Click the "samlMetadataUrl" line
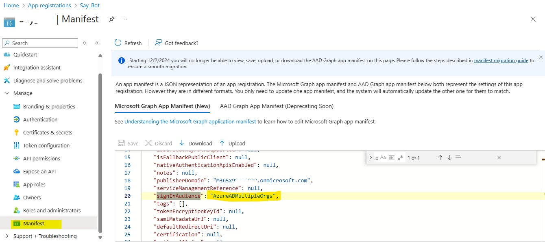The width and height of the screenshot is (545, 242). pos(191,219)
